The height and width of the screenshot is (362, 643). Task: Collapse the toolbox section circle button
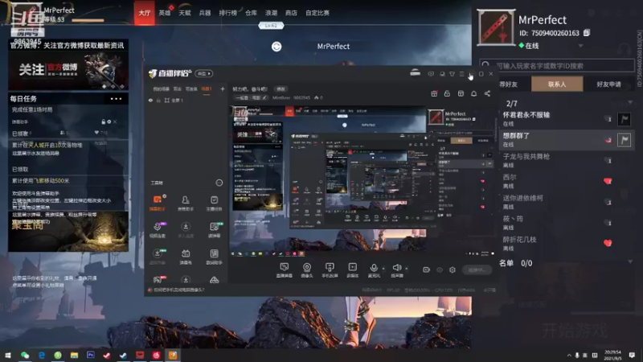pyautogui.click(x=219, y=183)
